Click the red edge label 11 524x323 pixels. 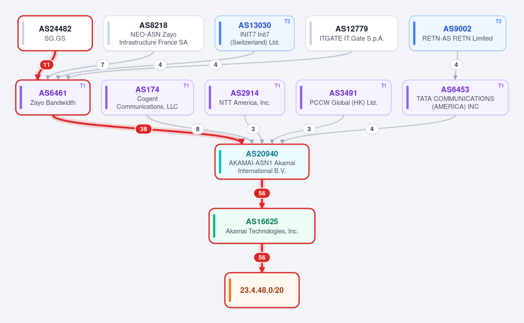(x=47, y=65)
